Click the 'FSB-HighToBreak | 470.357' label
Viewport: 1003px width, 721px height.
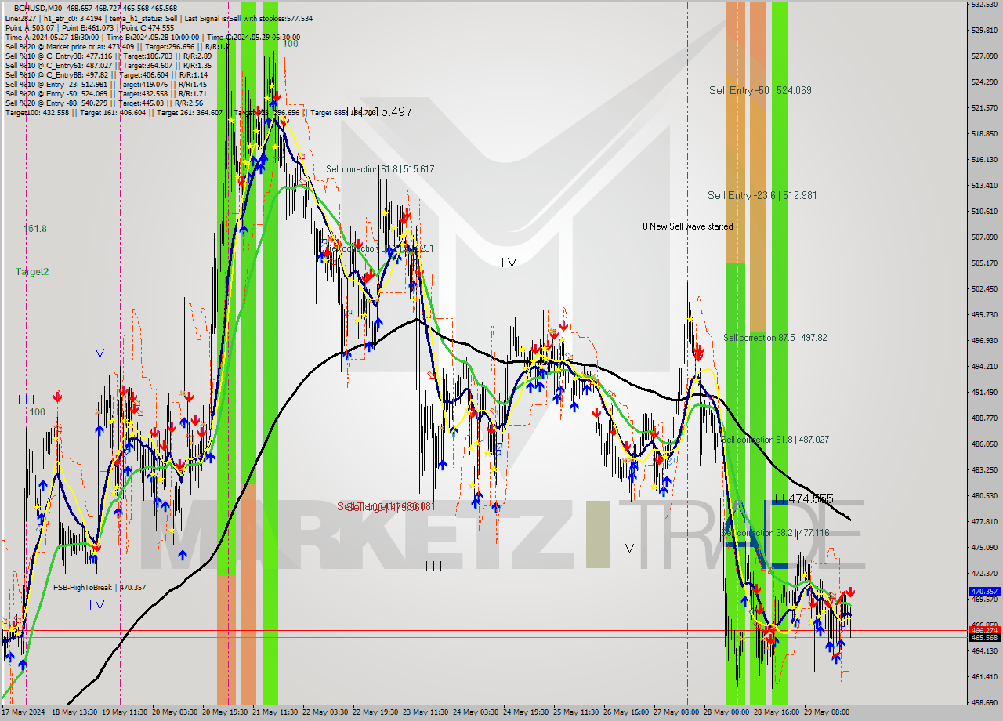(100, 587)
